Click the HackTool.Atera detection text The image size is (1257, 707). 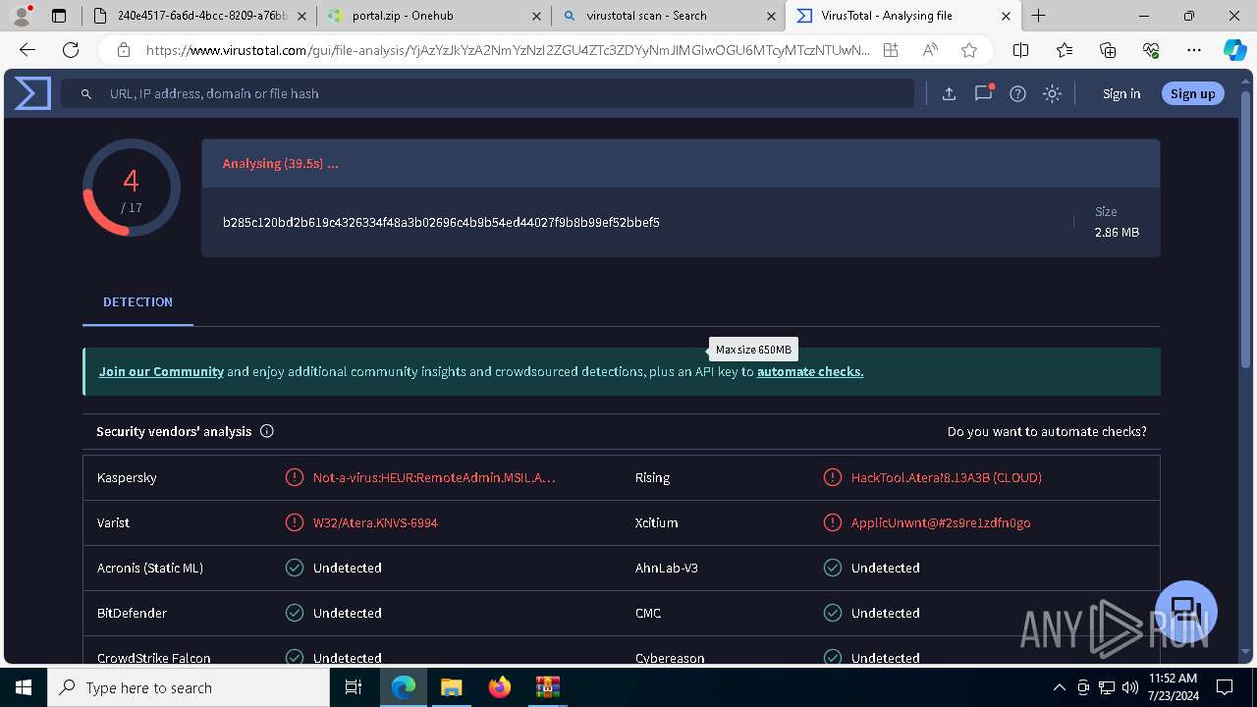point(947,477)
